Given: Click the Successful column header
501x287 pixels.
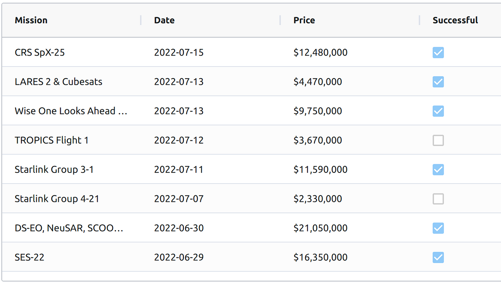Looking at the screenshot, I should 455,20.
